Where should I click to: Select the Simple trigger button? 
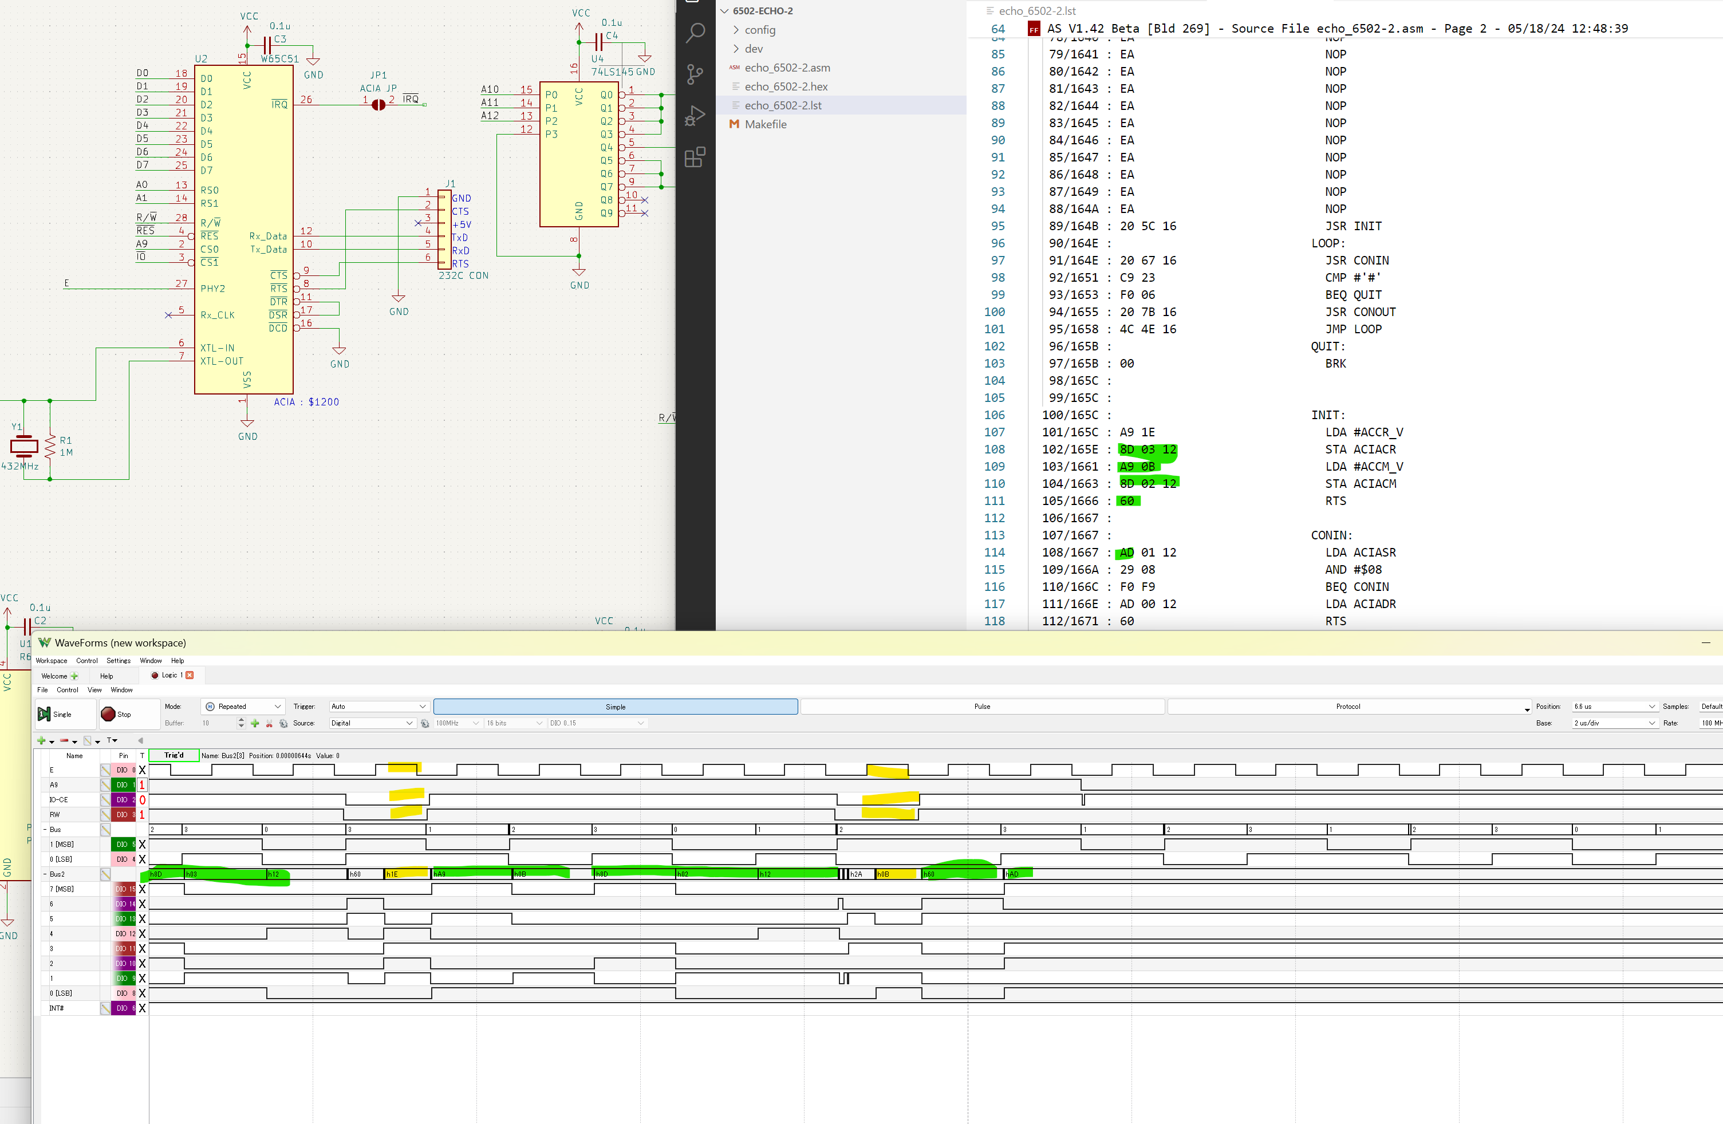pyautogui.click(x=616, y=707)
